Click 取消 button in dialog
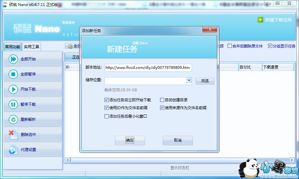The width and height of the screenshot is (299, 179). coord(178,140)
